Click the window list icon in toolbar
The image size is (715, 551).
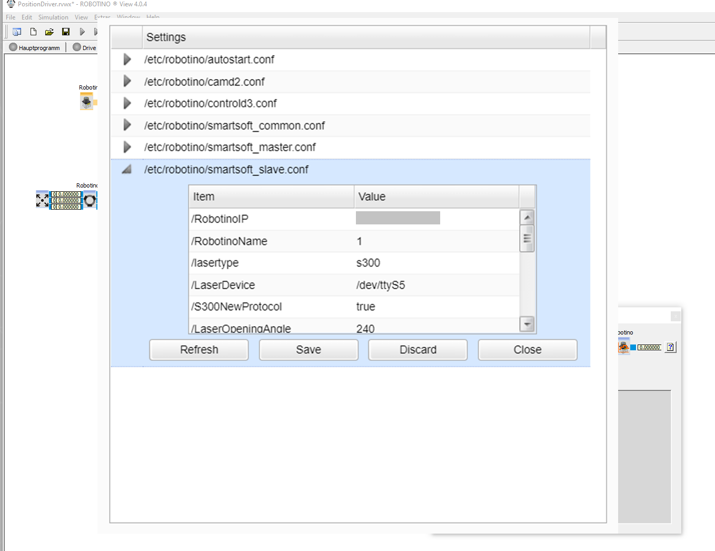tap(17, 32)
